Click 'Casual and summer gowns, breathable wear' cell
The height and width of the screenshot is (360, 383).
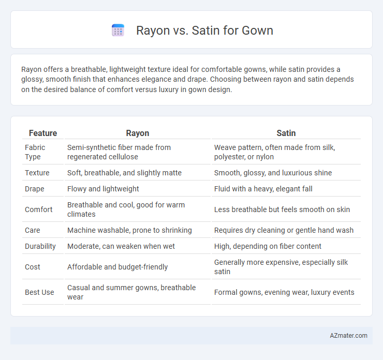tap(138, 292)
